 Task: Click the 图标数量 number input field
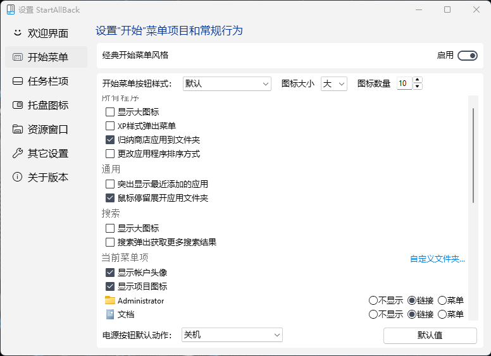[x=404, y=83]
